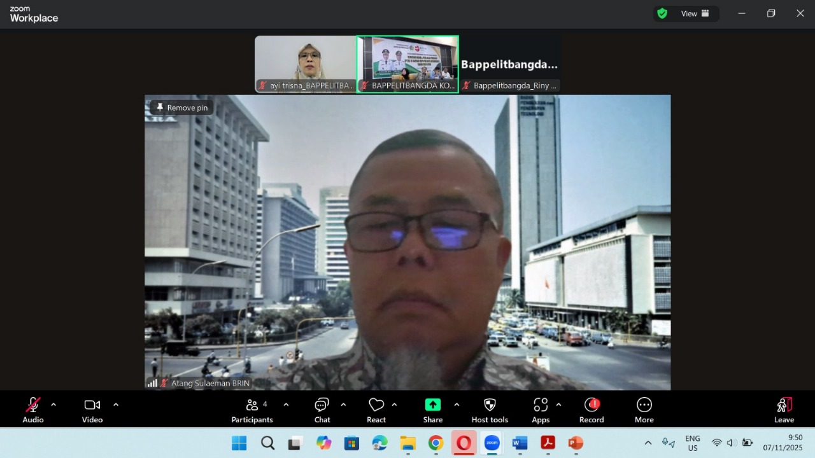
Task: Open the Participants panel
Action: [252, 410]
